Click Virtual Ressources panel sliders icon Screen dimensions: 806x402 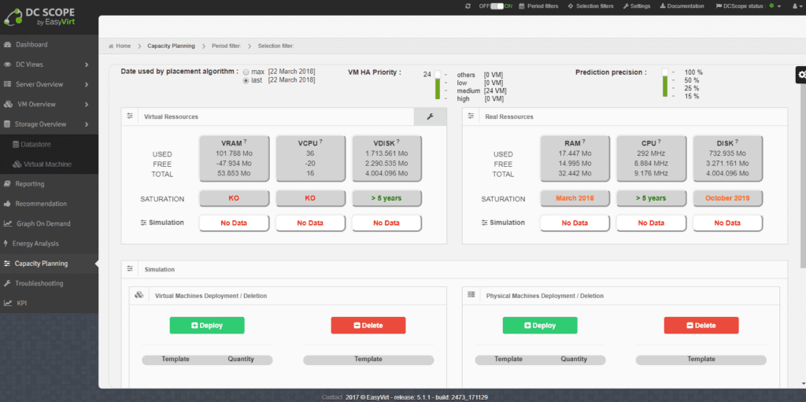point(130,116)
